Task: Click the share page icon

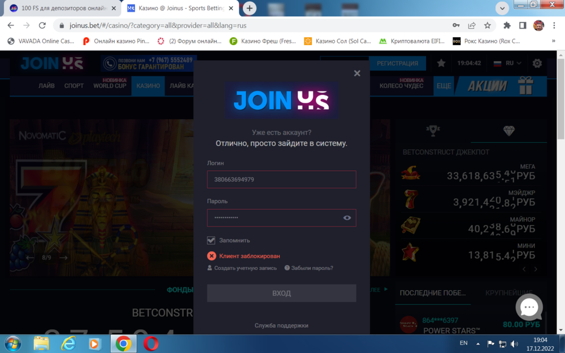Action: tap(472, 25)
